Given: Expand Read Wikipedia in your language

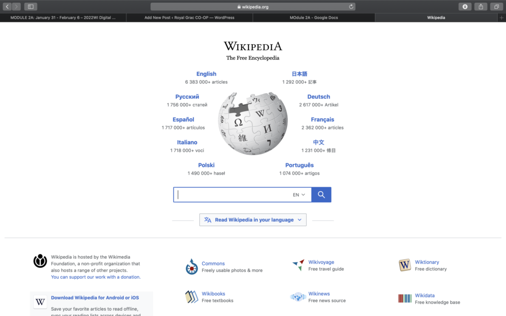Looking at the screenshot, I should [x=253, y=220].
